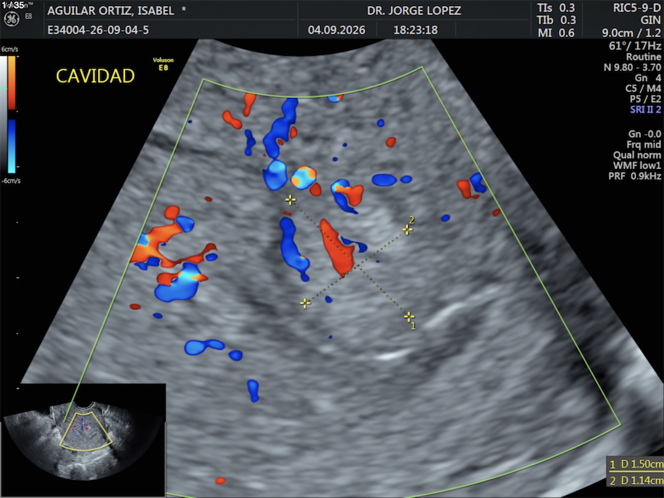
Task: Click the upper caliper cross marker
Action: tap(290, 200)
